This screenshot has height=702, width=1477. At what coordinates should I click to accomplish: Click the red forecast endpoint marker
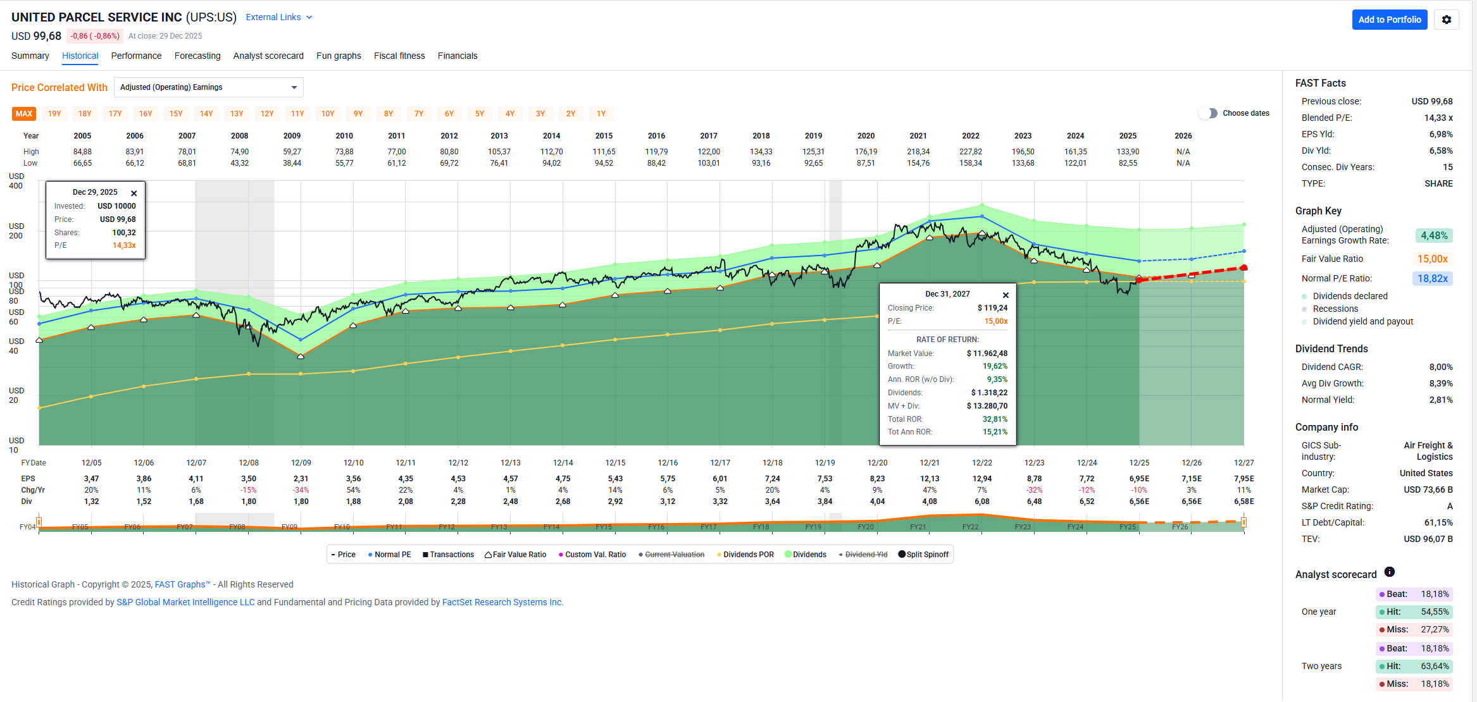pyautogui.click(x=1243, y=268)
